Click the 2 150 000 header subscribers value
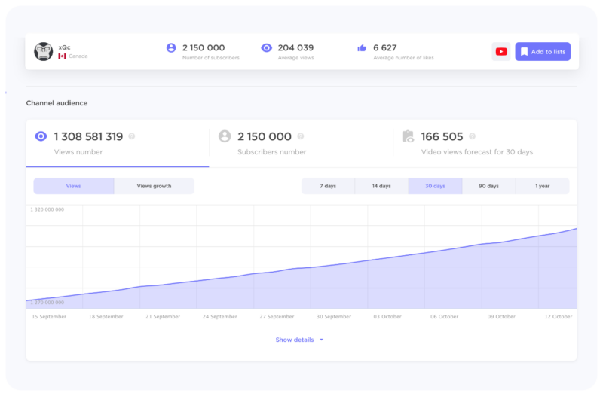Screen dimensions: 603x396 pyautogui.click(x=204, y=47)
